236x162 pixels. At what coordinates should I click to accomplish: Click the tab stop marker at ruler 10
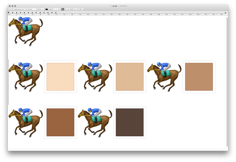coord(48,12)
